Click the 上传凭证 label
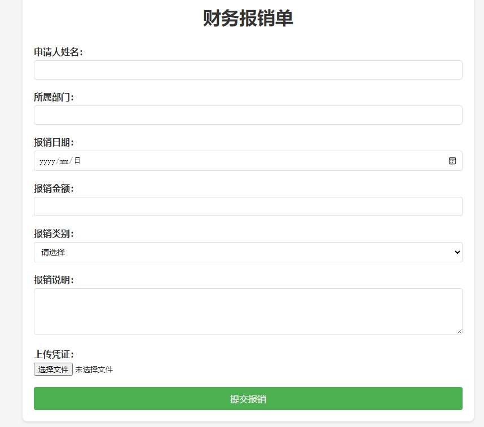 tap(54, 354)
